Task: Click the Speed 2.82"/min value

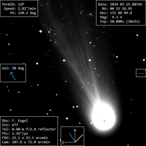Action: [x=27, y=9]
